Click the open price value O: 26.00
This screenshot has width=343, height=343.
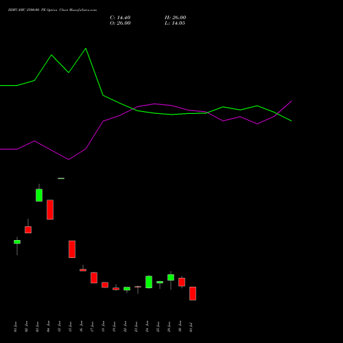pyautogui.click(x=120, y=23)
